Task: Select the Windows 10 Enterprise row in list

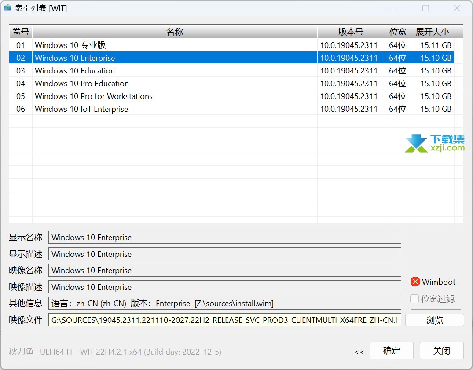Action: point(232,58)
